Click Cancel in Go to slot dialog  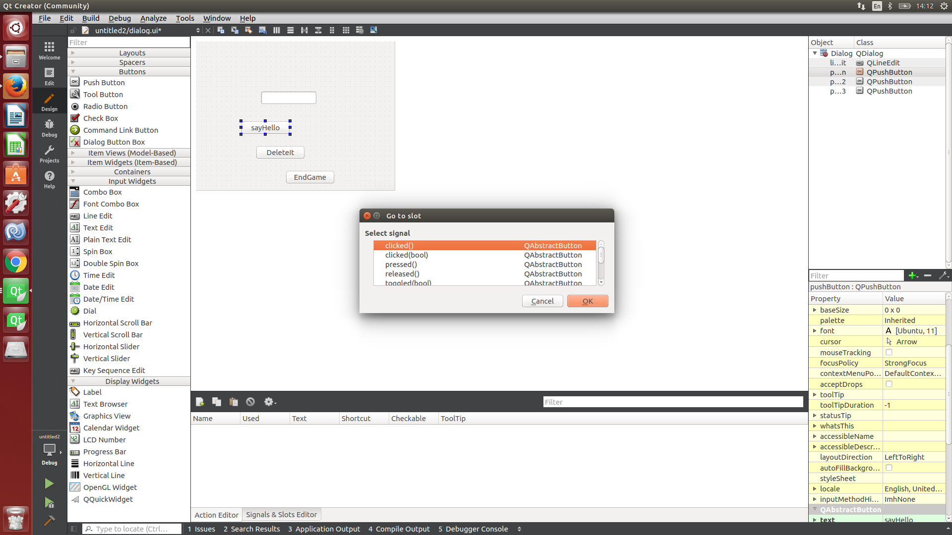coord(542,301)
